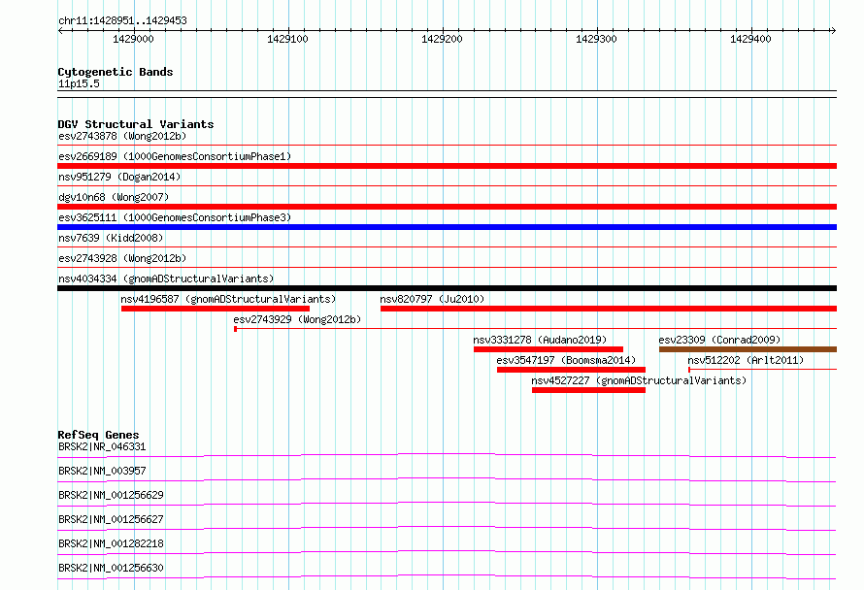Select BRSK2|NM_001256630 transcript label
864x590 pixels.
point(111,568)
